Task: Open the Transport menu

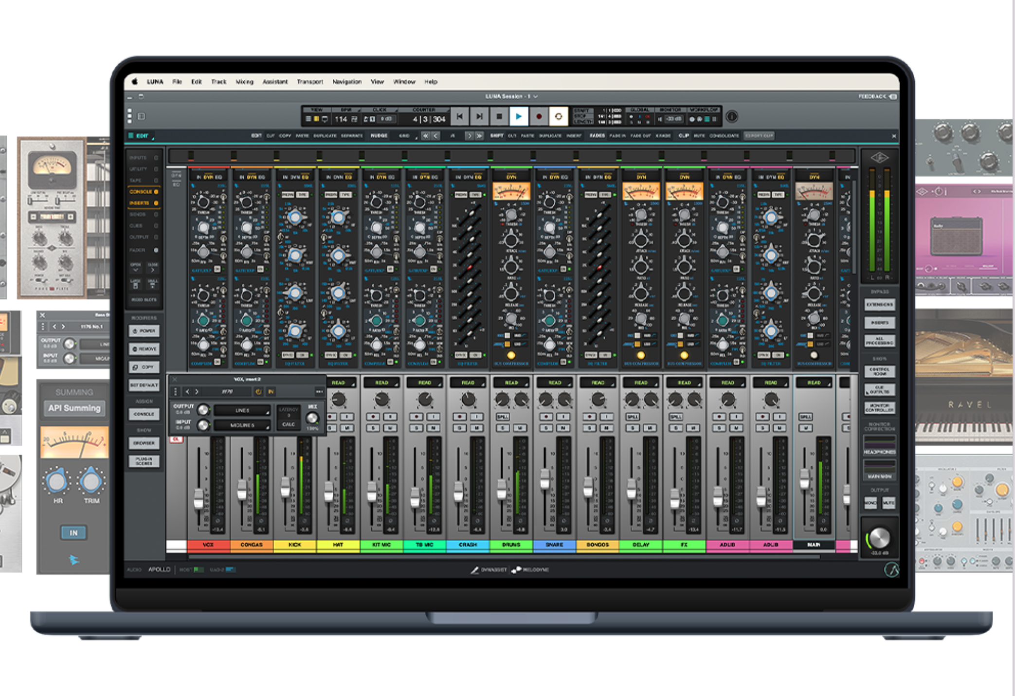Action: (310, 82)
